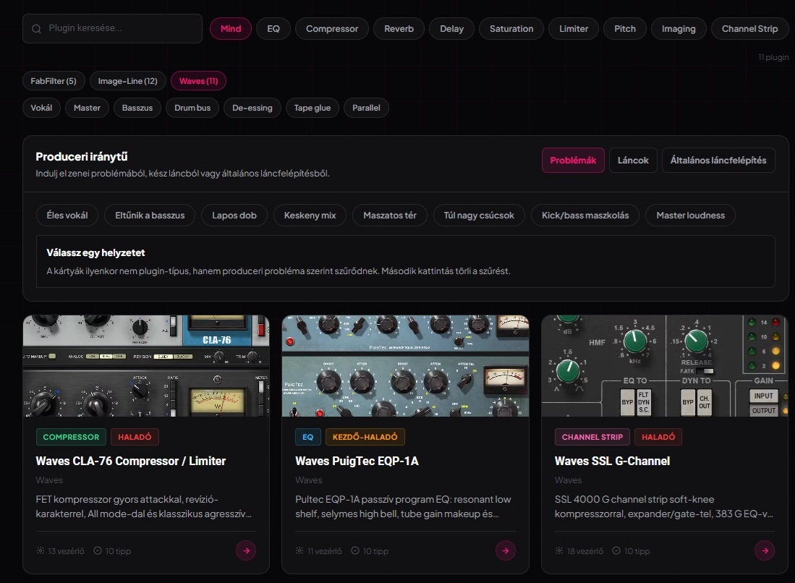Select FabFilter (5) vendor filter
Screen dimensions: 795x583
pyautogui.click(x=54, y=81)
